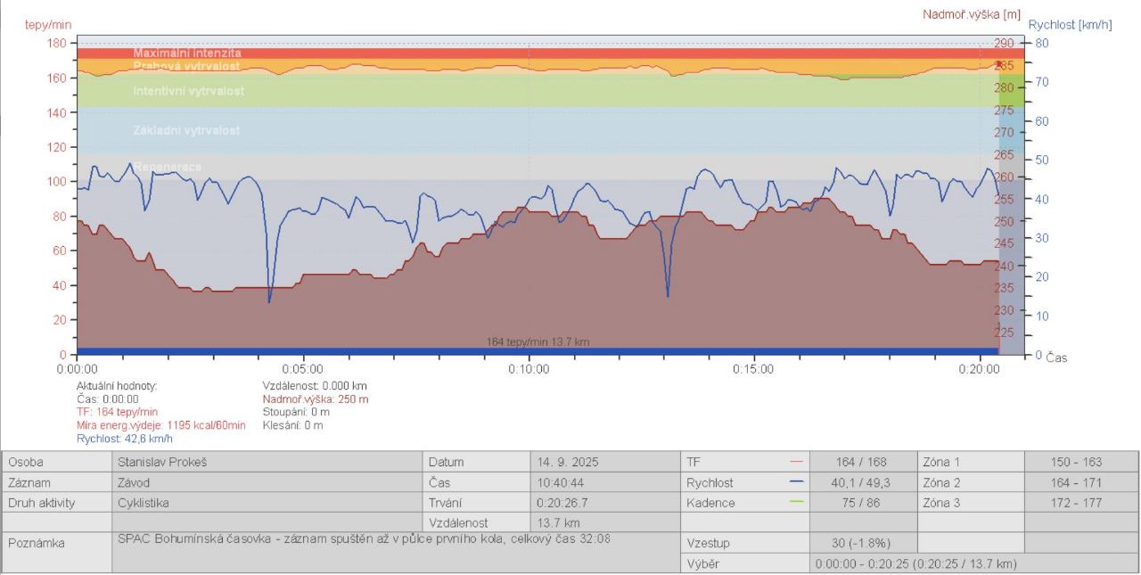Click the Výběr range value cell

tap(915, 563)
